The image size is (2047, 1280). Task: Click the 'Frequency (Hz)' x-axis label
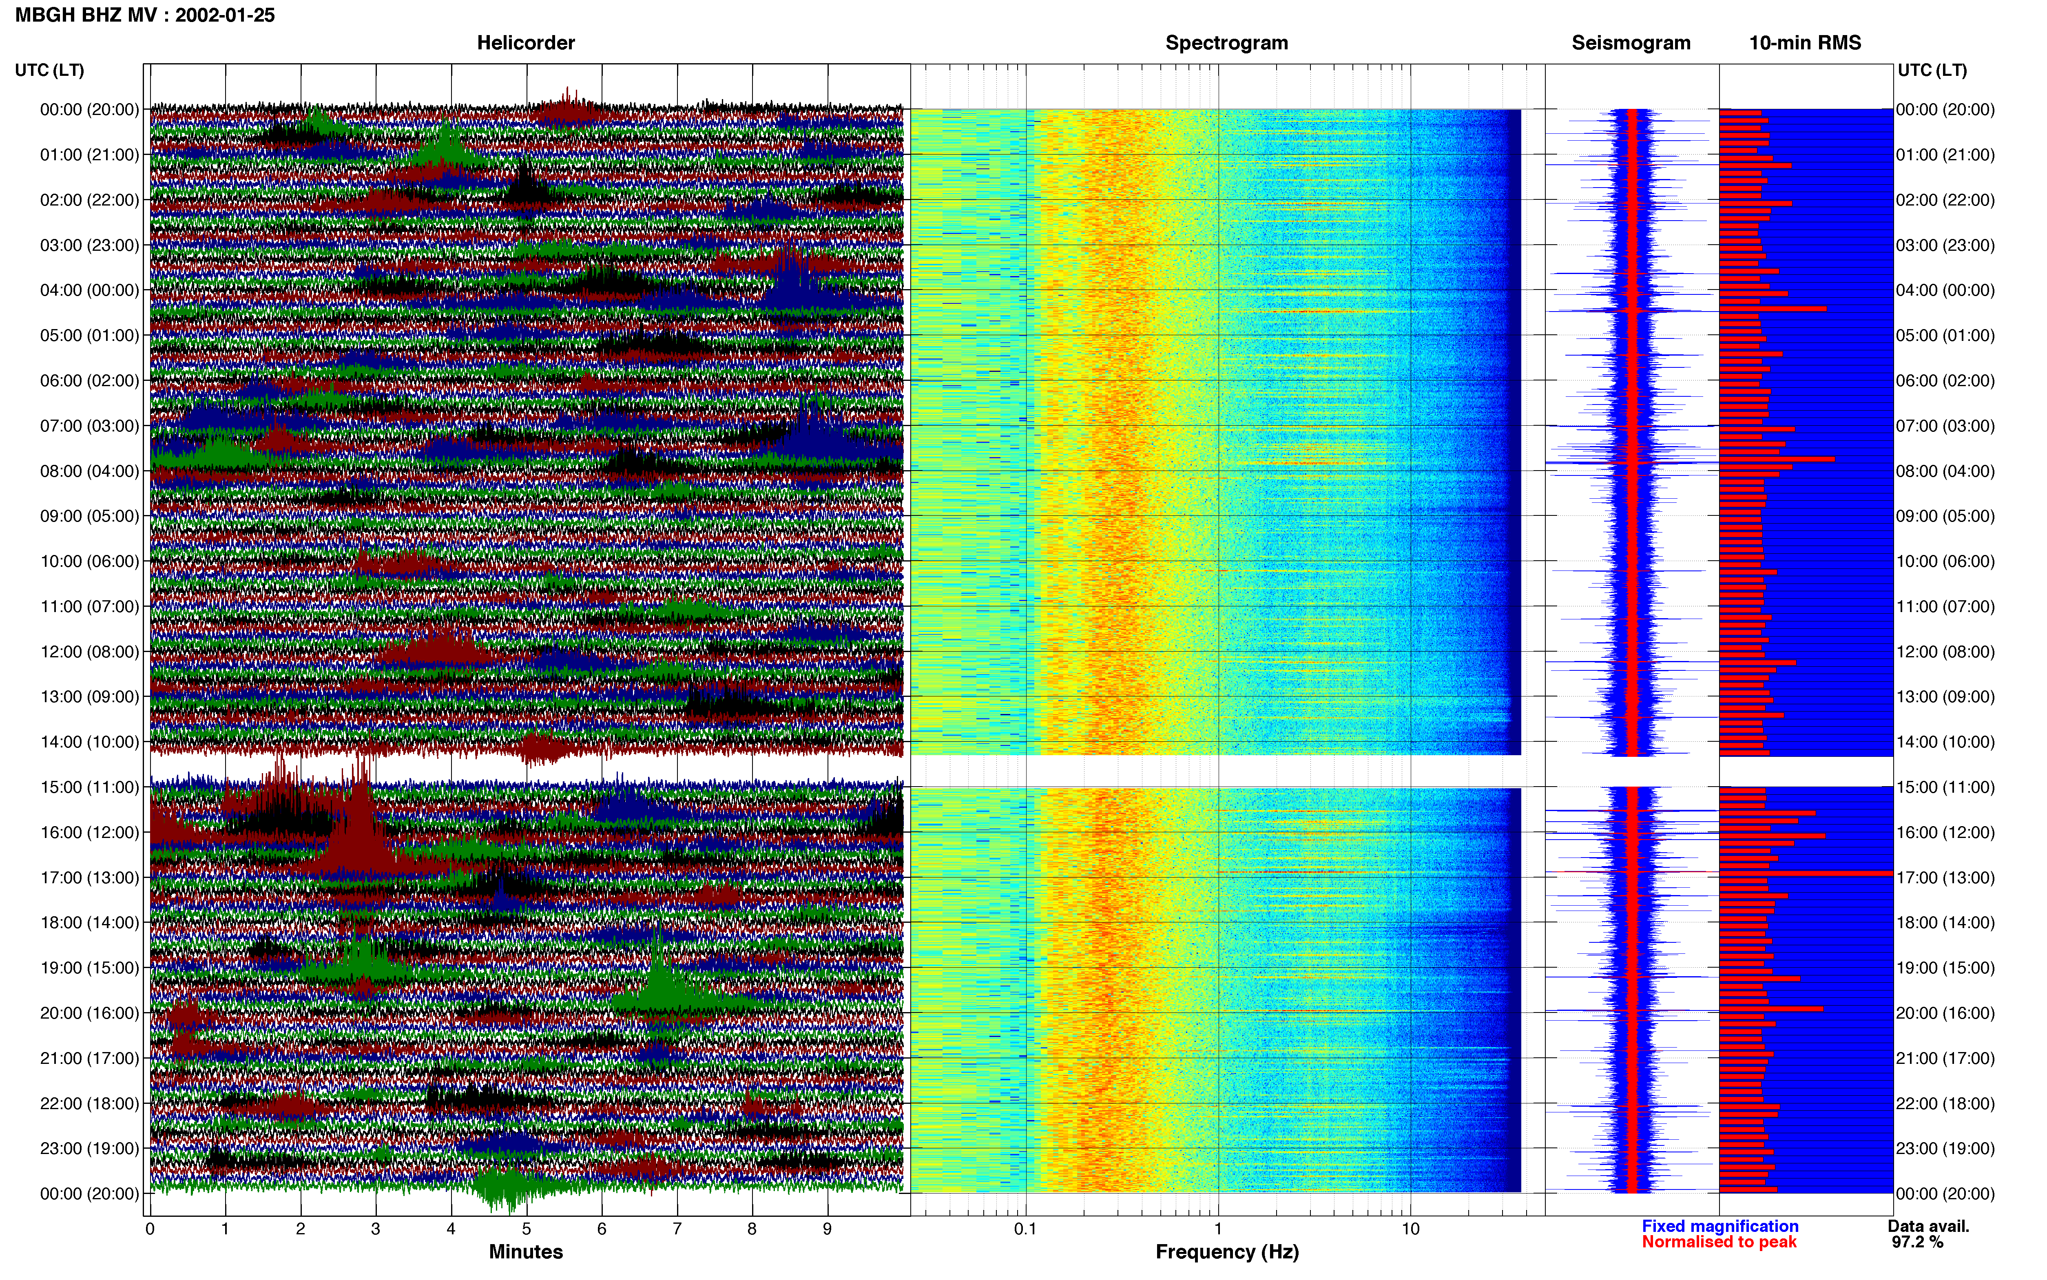[x=1227, y=1252]
